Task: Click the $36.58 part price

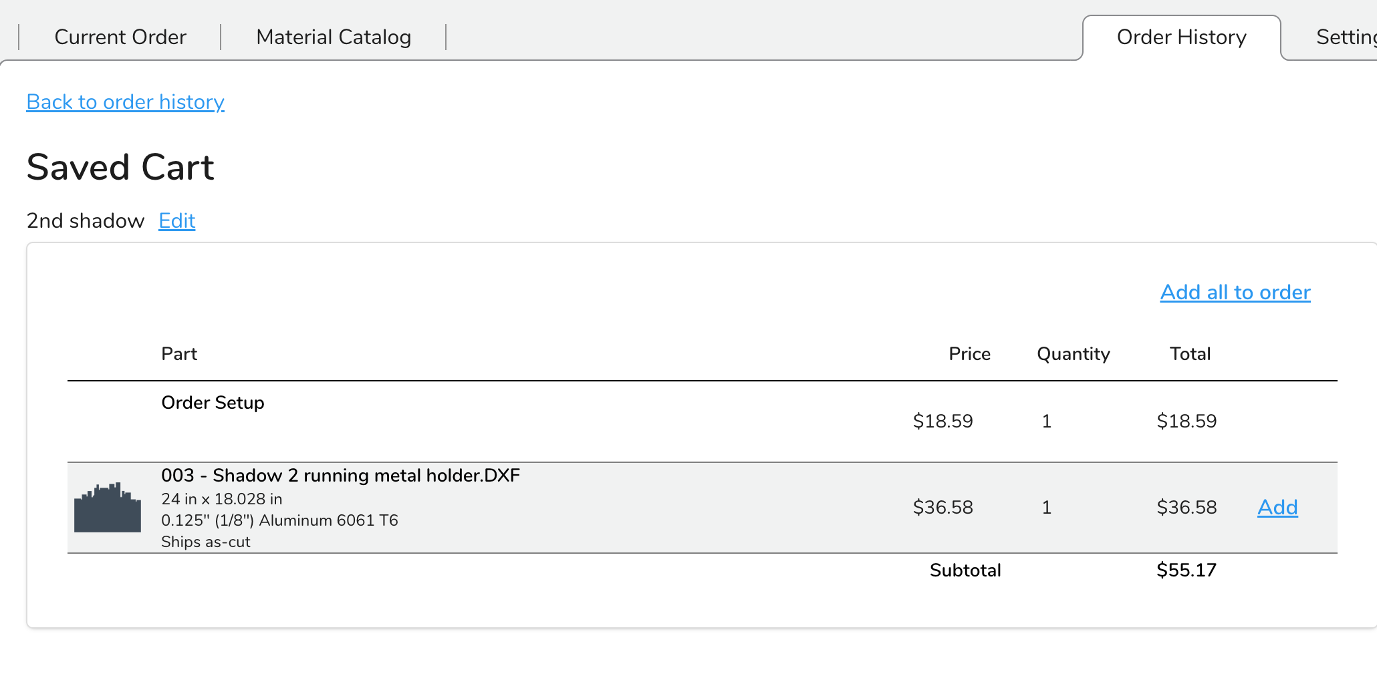Action: [943, 507]
